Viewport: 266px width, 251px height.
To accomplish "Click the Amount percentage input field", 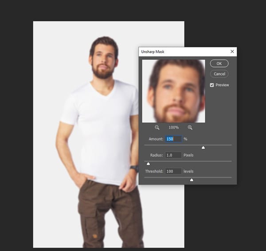I will pyautogui.click(x=173, y=139).
